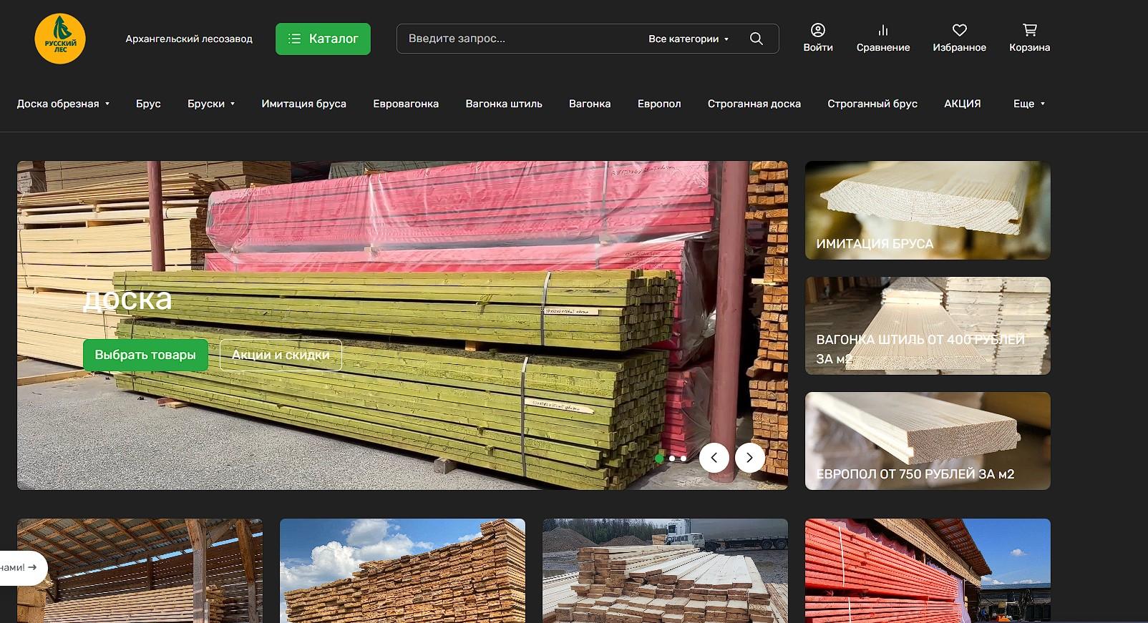Open the АКЦИЯ menu item

tap(963, 104)
